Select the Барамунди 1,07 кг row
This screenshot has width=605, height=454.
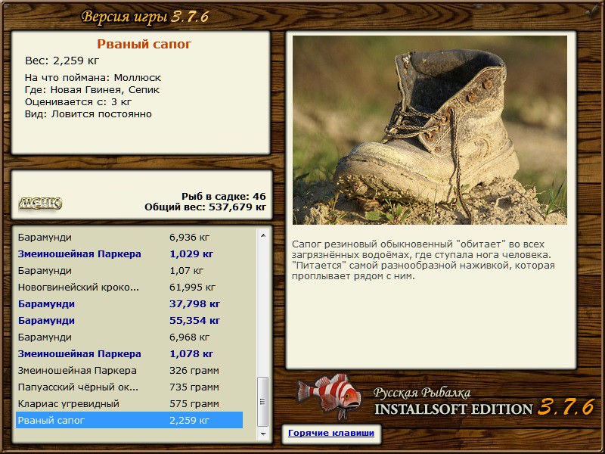click(x=129, y=270)
